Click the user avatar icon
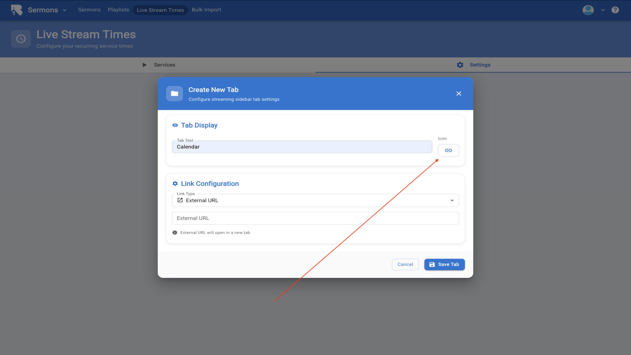Screen dimensions: 631x355 coord(588,10)
